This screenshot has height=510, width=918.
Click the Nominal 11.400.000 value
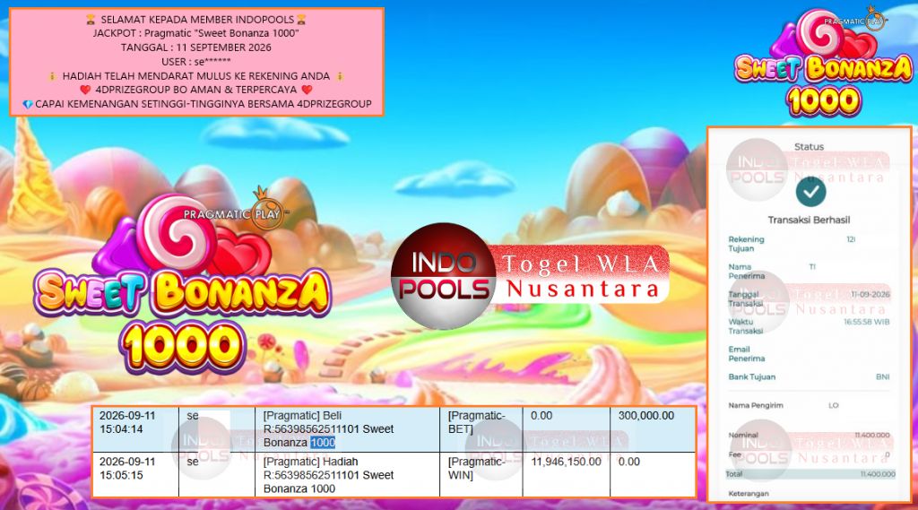click(x=872, y=435)
